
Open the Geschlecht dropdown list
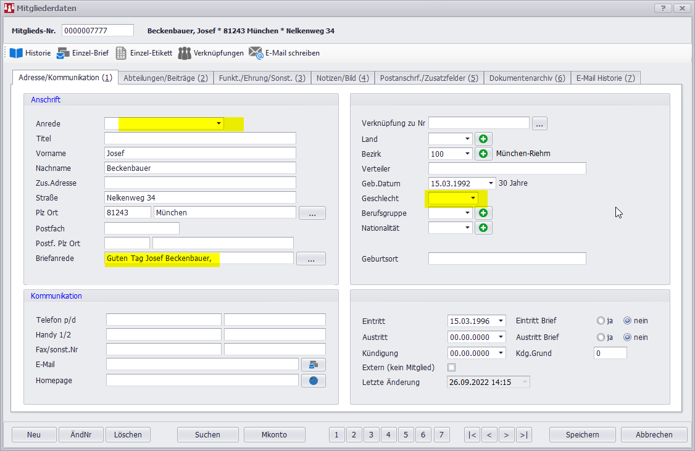[x=473, y=198]
